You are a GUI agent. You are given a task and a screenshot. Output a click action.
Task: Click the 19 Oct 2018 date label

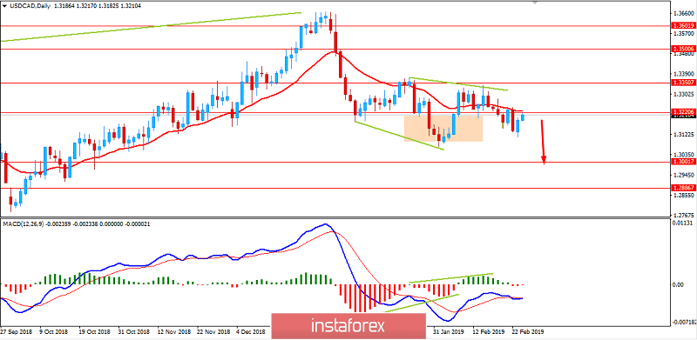coord(93,331)
